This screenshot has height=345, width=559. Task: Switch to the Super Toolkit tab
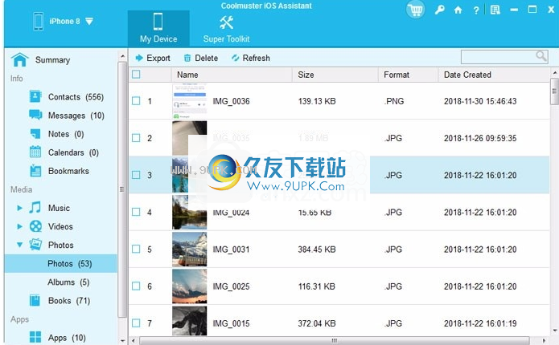(x=226, y=28)
